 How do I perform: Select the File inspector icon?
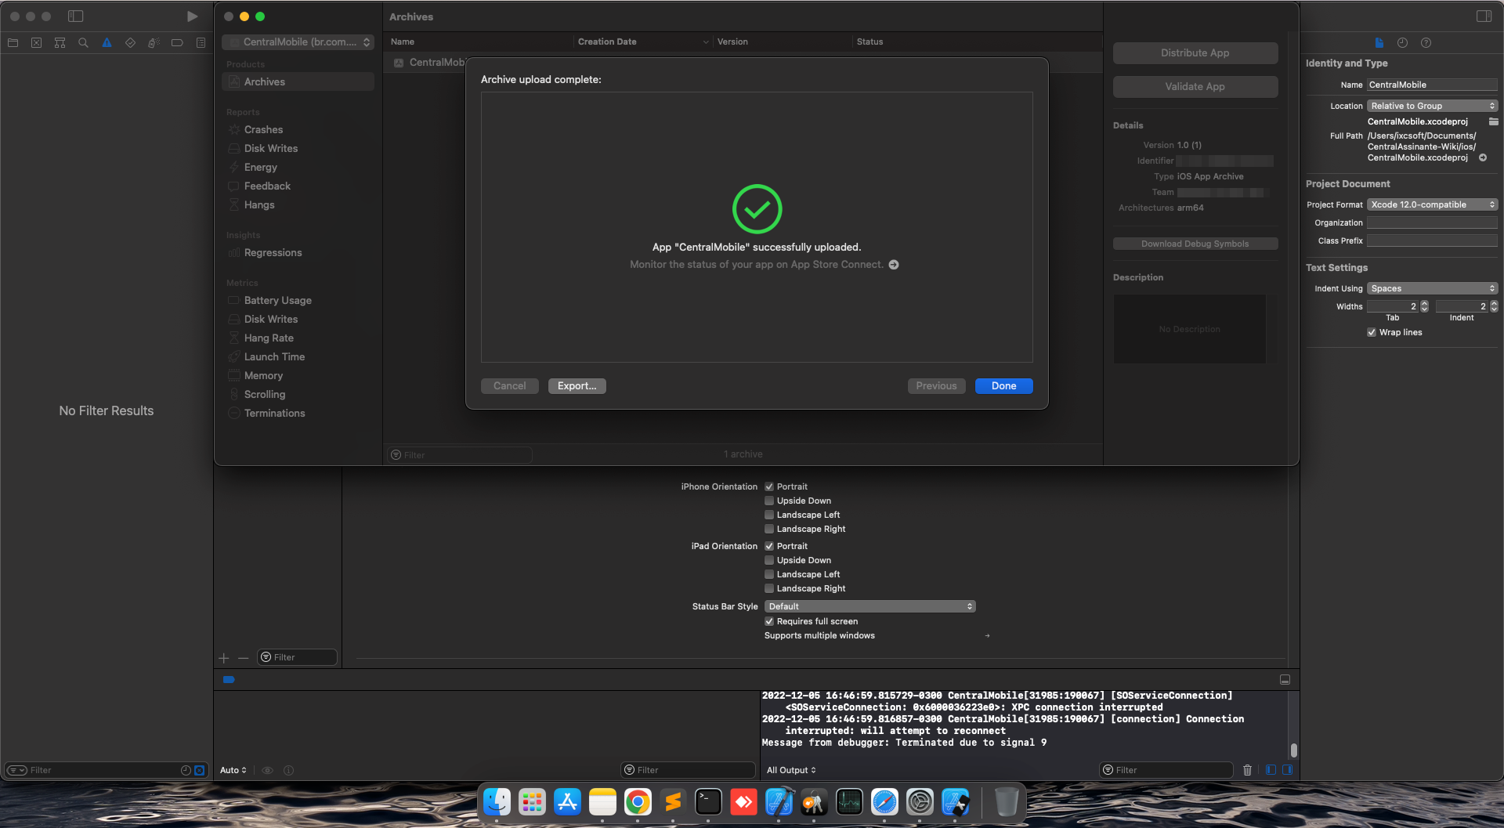(1379, 43)
